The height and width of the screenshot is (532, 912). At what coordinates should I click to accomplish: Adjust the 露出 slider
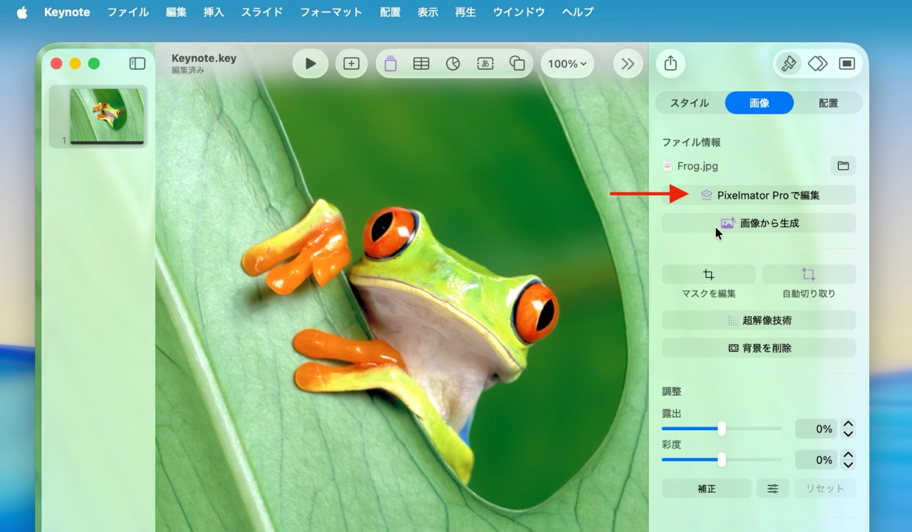tap(722, 429)
